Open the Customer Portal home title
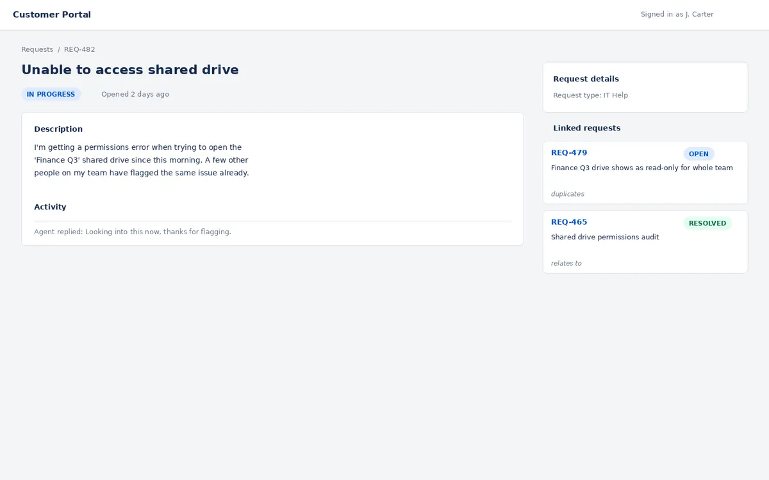The height and width of the screenshot is (480, 769). click(x=52, y=15)
